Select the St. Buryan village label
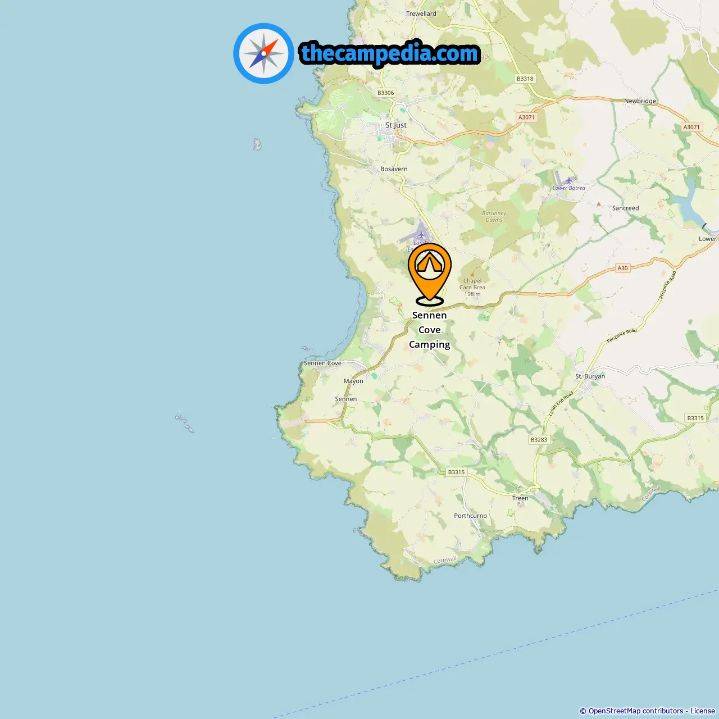719x719 pixels. point(590,376)
